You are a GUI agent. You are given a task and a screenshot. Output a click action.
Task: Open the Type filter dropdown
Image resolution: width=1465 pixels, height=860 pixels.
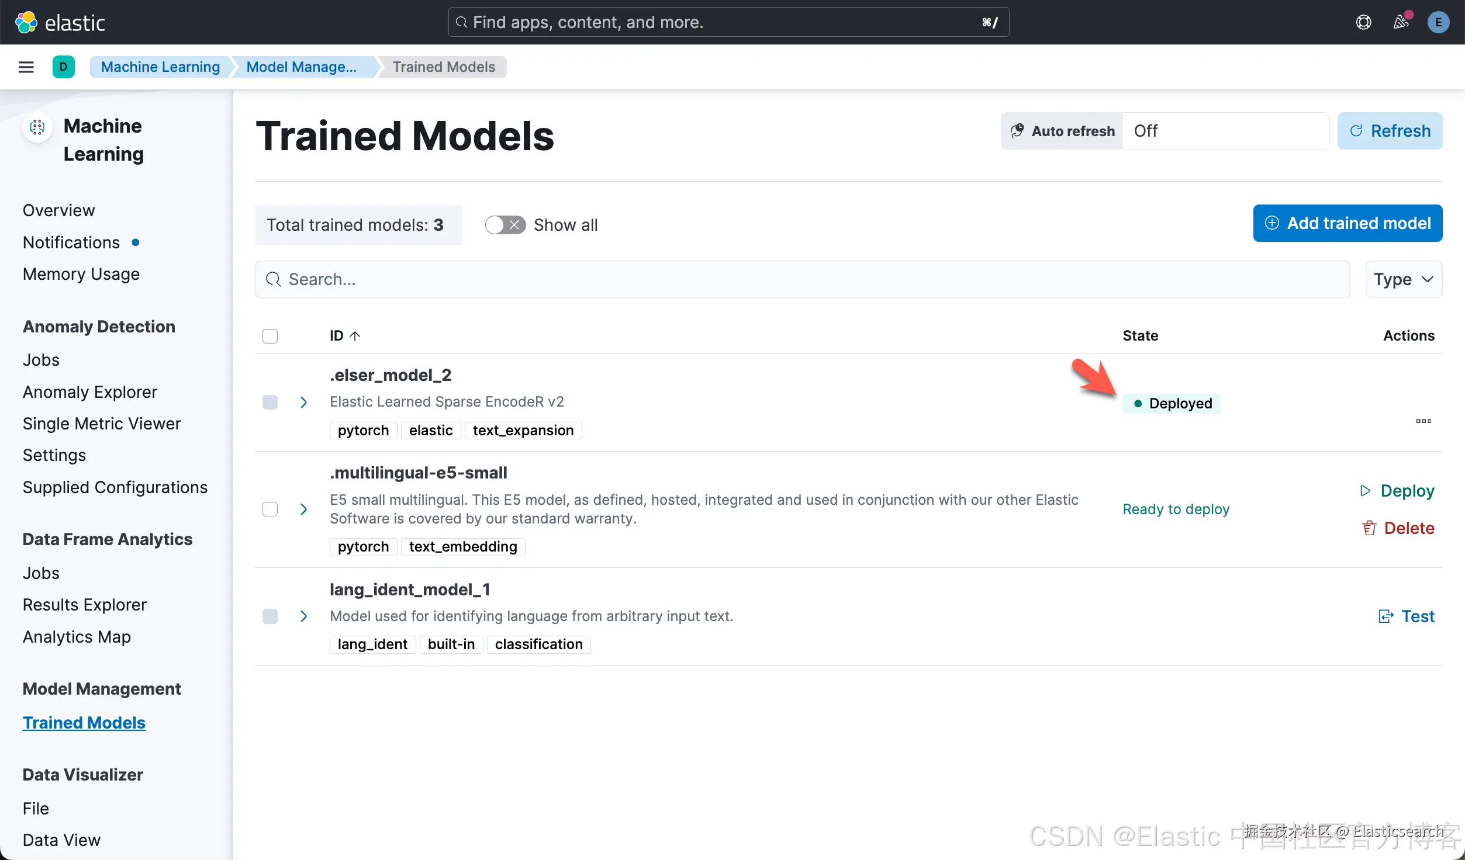1403,279
